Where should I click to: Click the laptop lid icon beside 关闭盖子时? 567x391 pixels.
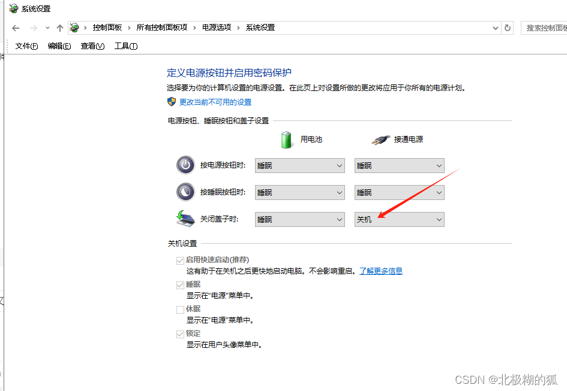[x=185, y=219]
